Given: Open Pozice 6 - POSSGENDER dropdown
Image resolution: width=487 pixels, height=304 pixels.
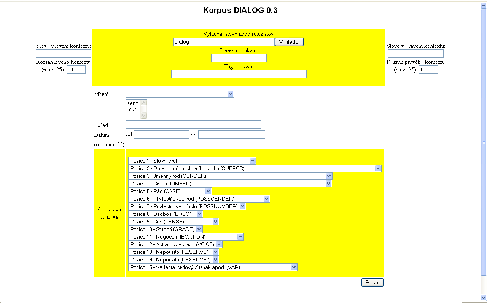Looking at the screenshot, I should (199, 199).
